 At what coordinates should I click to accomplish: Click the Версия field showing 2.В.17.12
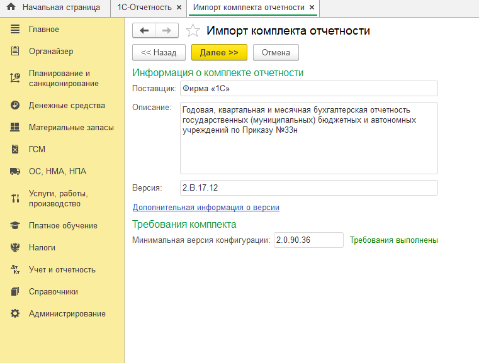(x=309, y=187)
